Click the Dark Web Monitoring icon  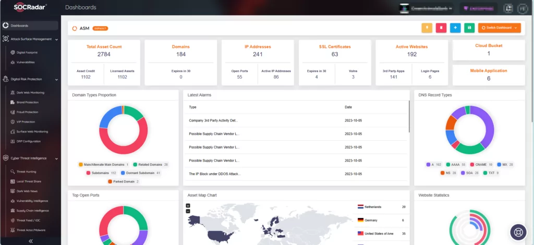13,93
